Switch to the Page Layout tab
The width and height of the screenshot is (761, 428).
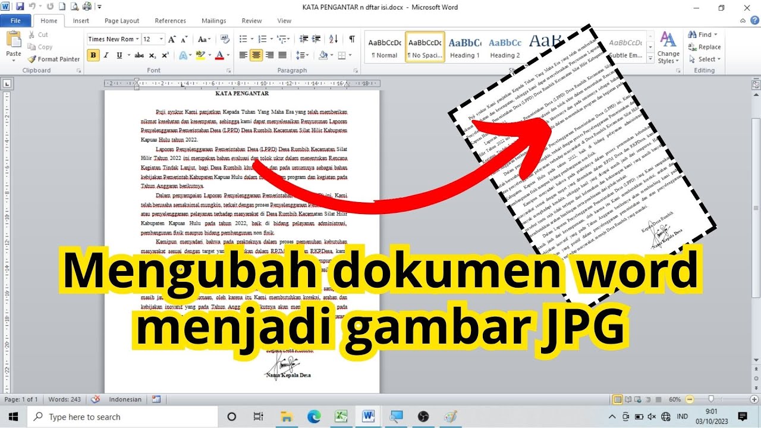click(x=122, y=21)
